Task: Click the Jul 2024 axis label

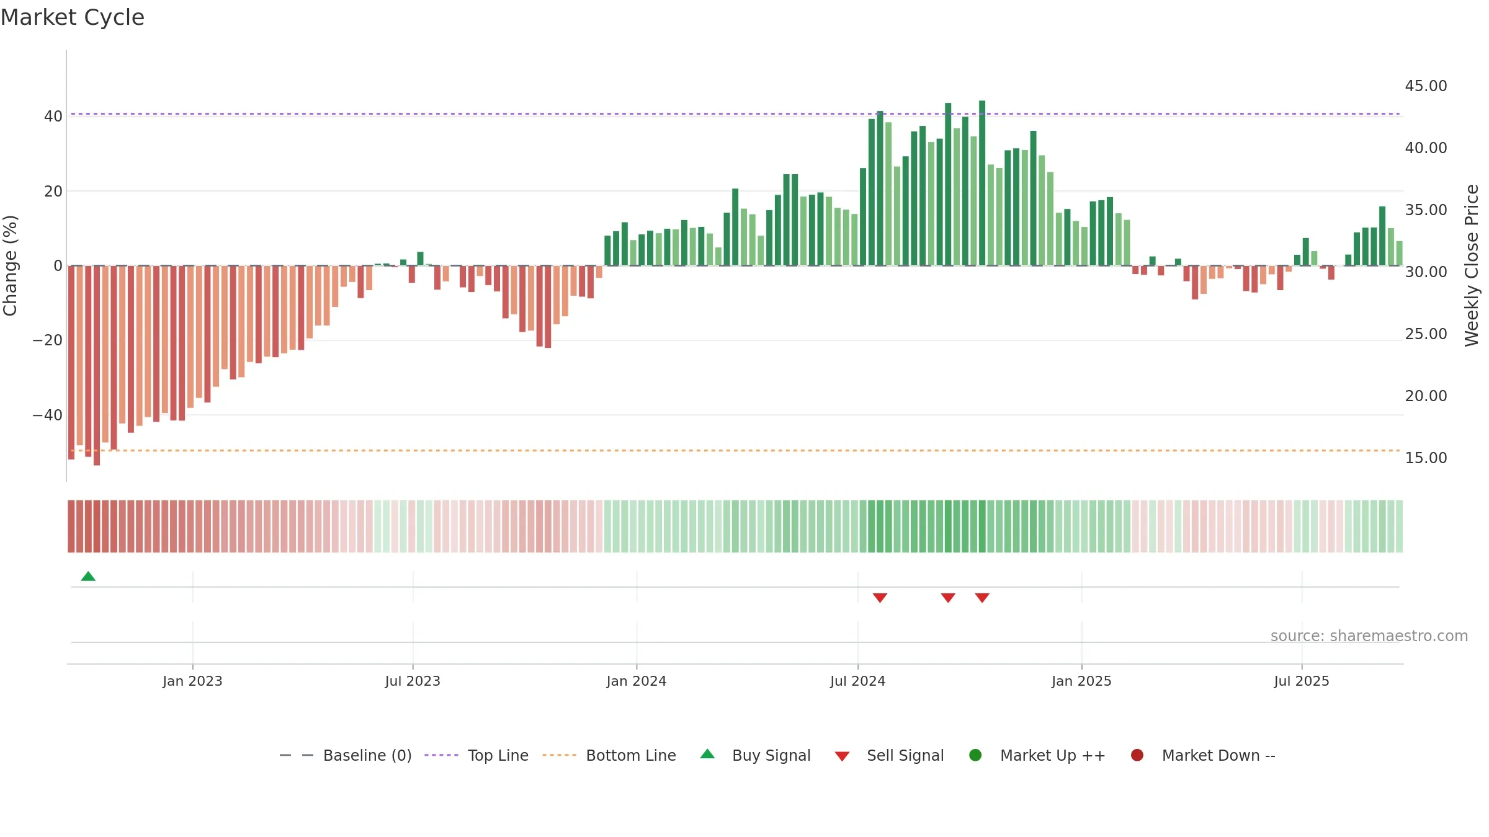Action: (x=858, y=681)
